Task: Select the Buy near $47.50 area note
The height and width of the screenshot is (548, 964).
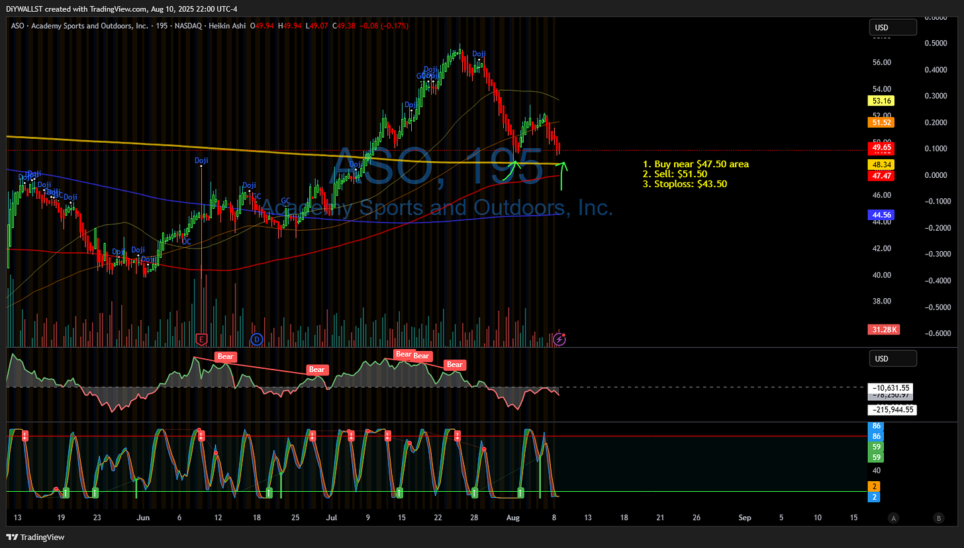Action: pos(696,164)
